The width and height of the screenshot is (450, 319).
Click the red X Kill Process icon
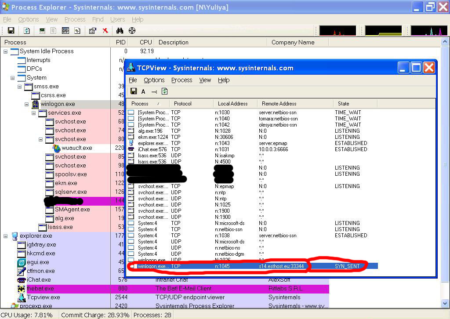click(x=105, y=30)
